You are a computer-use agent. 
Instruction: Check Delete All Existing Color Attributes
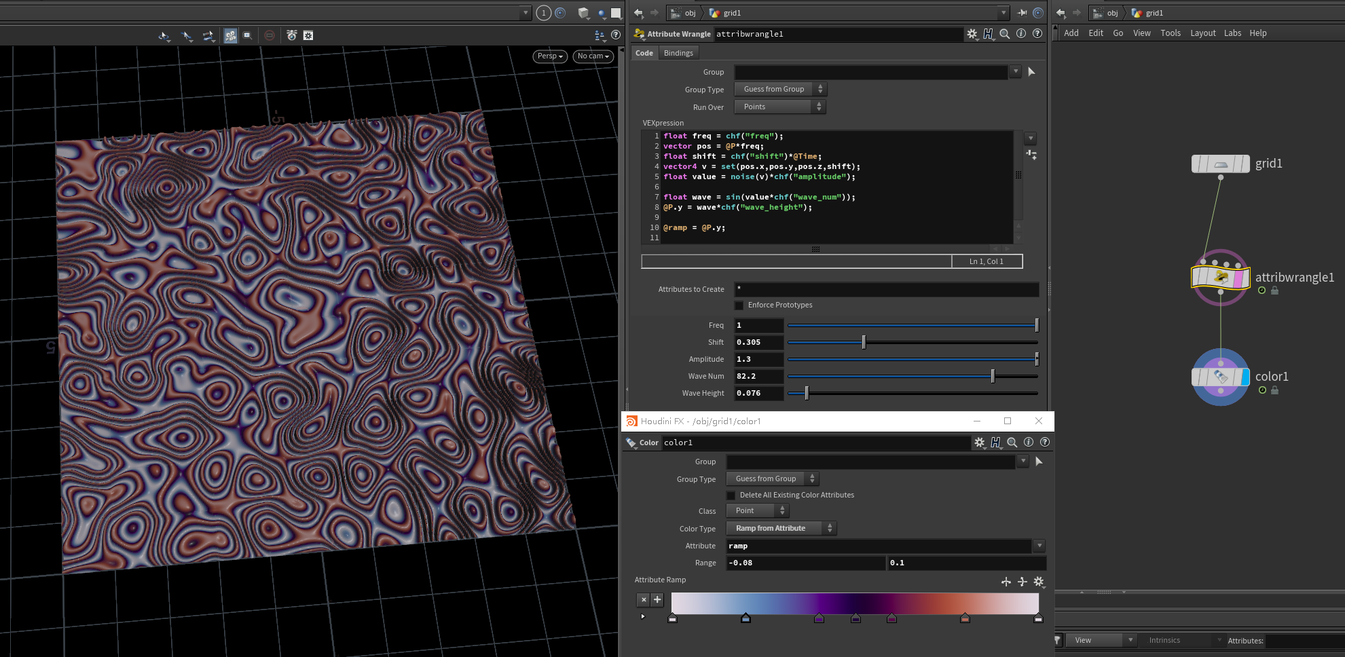[731, 495]
